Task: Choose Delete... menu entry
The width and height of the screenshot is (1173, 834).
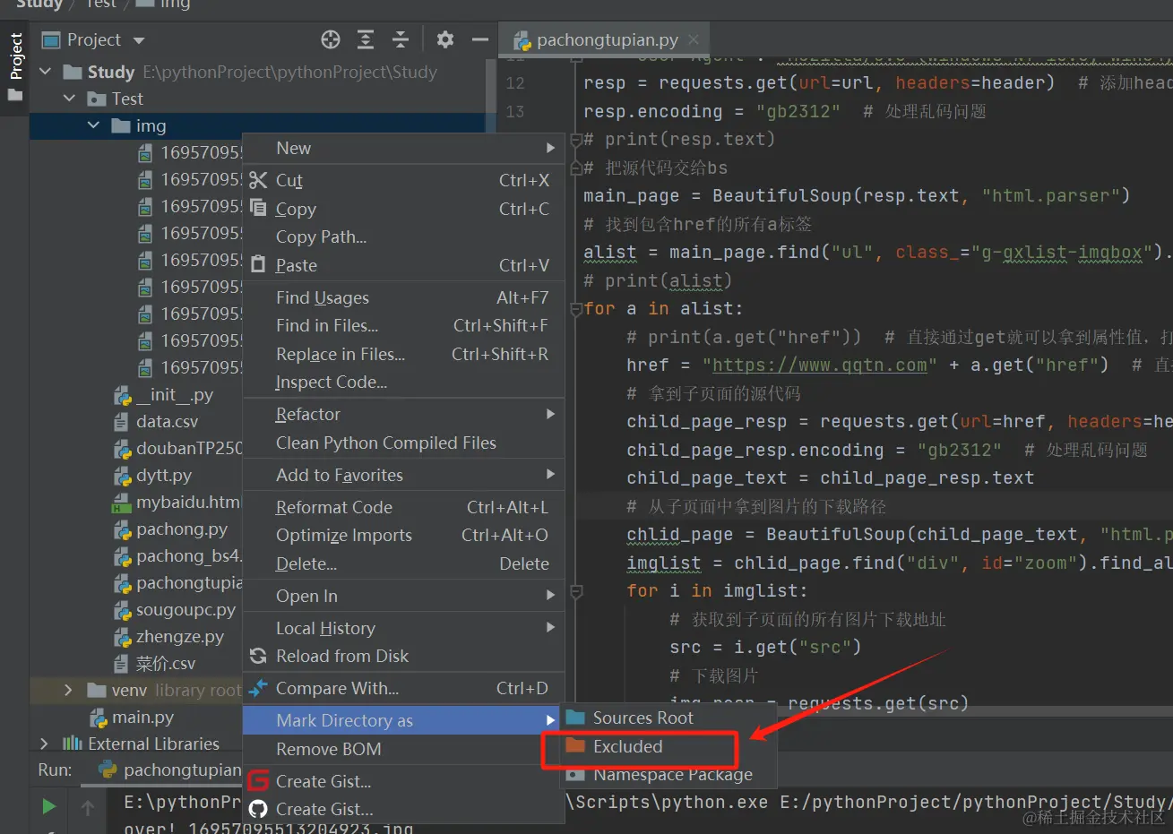Action: pos(403,563)
